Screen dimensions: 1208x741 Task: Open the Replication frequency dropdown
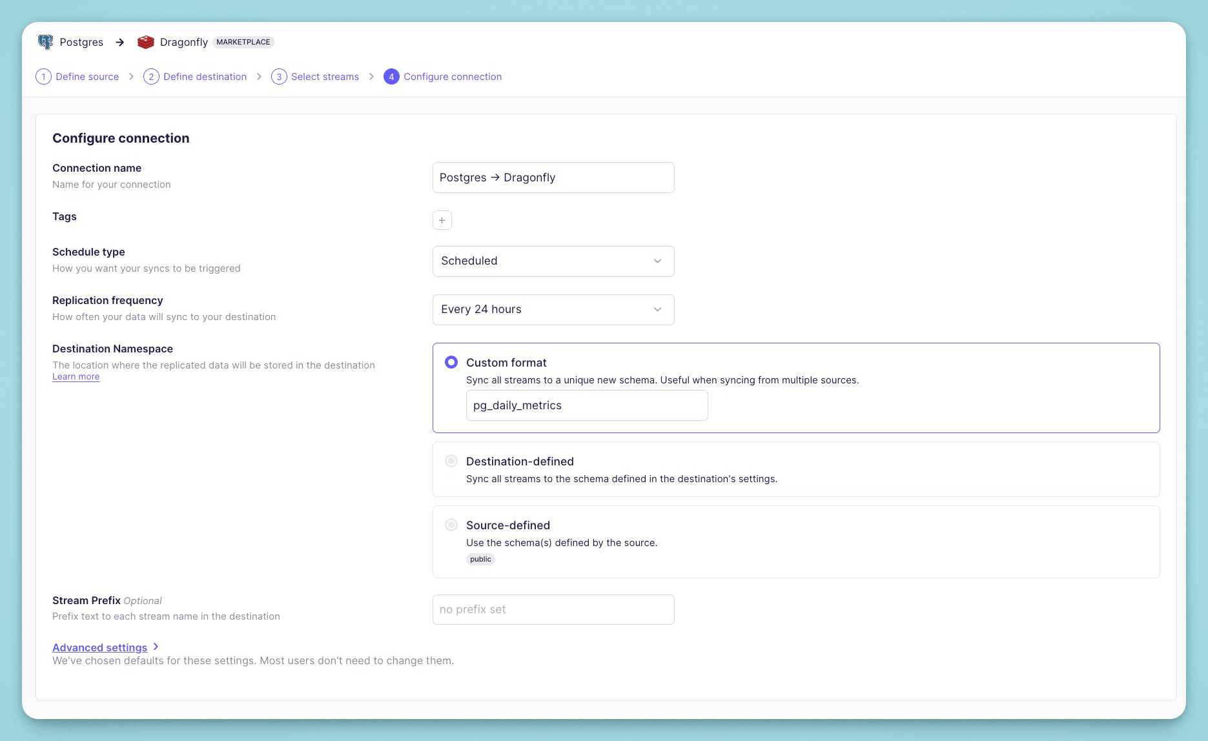pyautogui.click(x=553, y=310)
